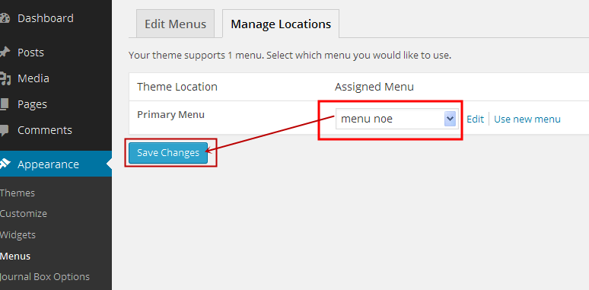Click the Comments speech bubble icon
The height and width of the screenshot is (290, 589).
(x=4, y=130)
